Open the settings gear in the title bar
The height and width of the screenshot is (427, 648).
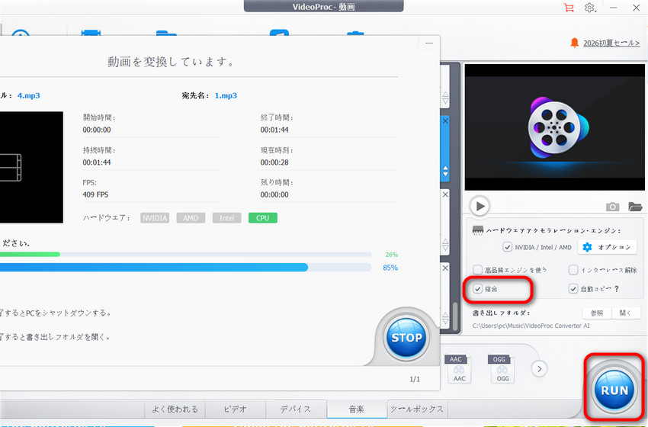click(x=590, y=8)
